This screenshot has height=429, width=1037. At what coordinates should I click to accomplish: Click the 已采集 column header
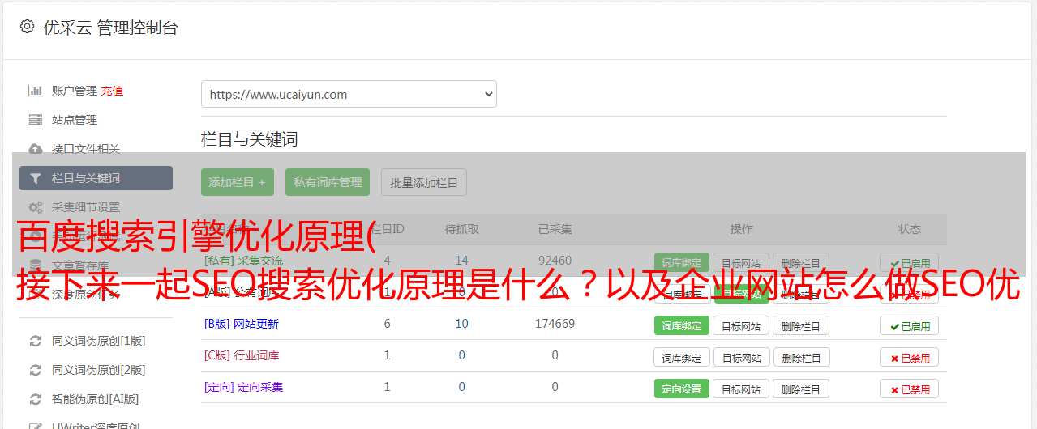pyautogui.click(x=555, y=229)
